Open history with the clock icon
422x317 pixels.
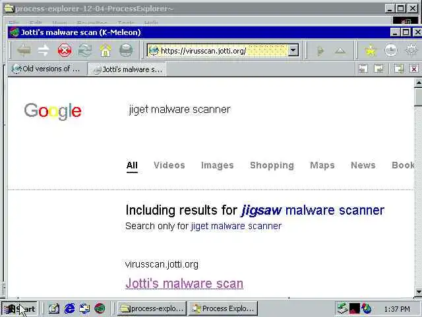391,50
